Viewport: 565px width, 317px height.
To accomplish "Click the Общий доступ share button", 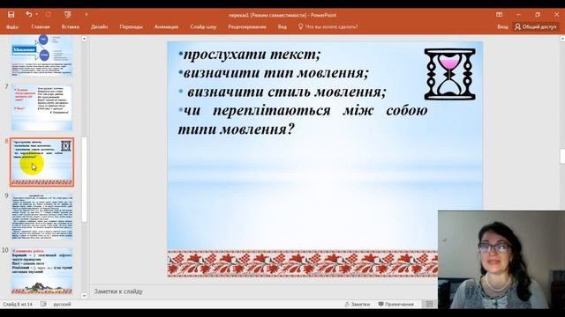I will [x=536, y=26].
